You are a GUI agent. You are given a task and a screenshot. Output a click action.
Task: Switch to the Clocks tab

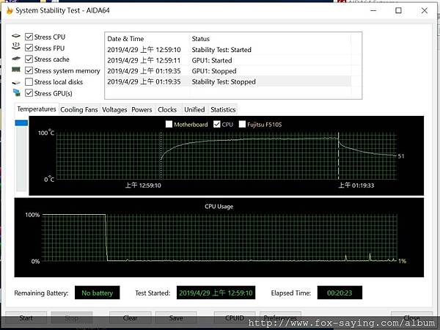pyautogui.click(x=167, y=110)
